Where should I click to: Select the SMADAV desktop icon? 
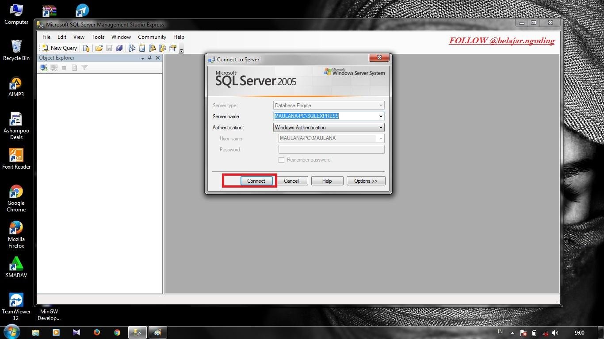[x=16, y=267]
